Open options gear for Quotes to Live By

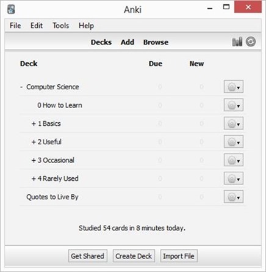point(234,197)
